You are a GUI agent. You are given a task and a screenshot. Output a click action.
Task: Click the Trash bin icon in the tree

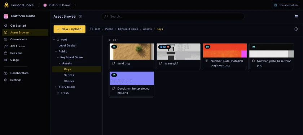pyautogui.click(x=57, y=93)
